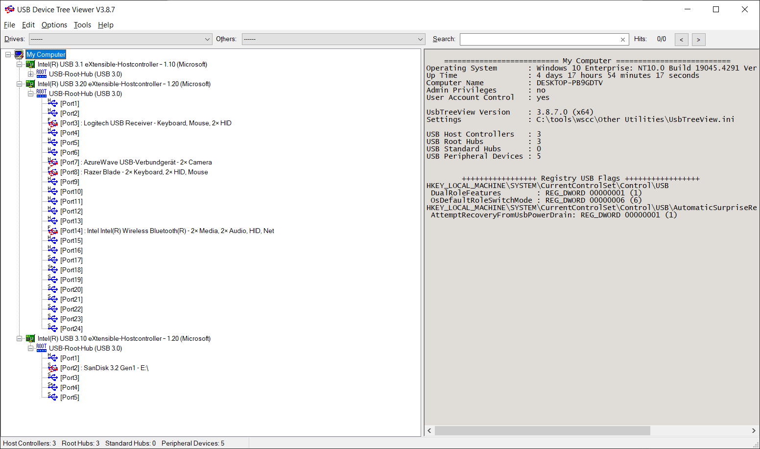Click the My Computer icon in tree
The height and width of the screenshot is (449, 760).
pos(19,54)
